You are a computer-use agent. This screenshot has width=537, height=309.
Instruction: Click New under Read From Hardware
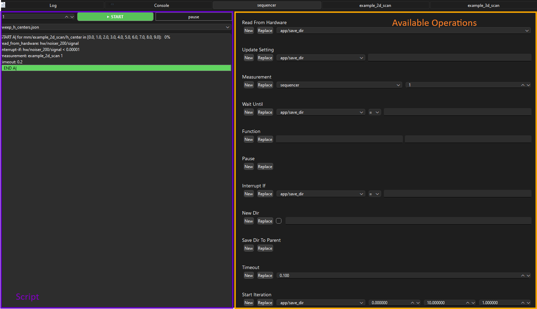point(249,31)
